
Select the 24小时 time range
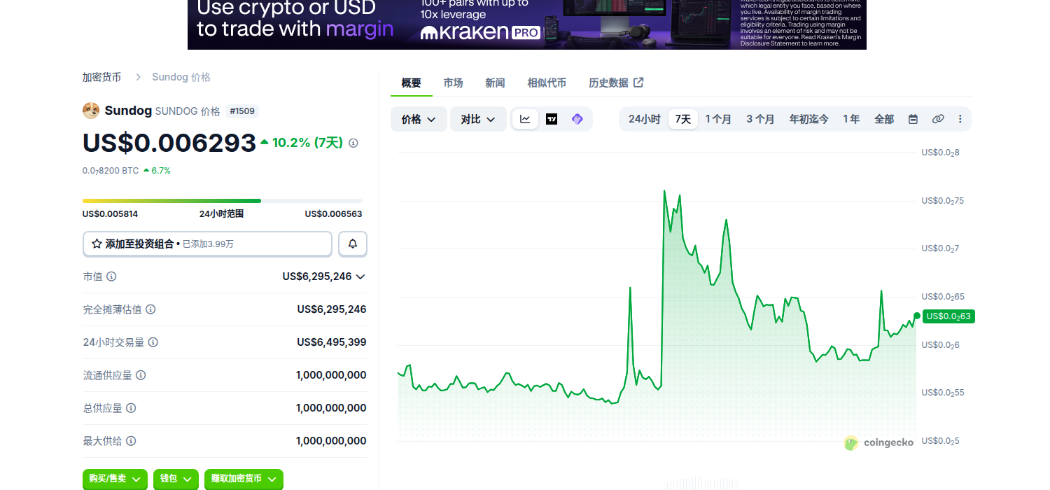(644, 119)
